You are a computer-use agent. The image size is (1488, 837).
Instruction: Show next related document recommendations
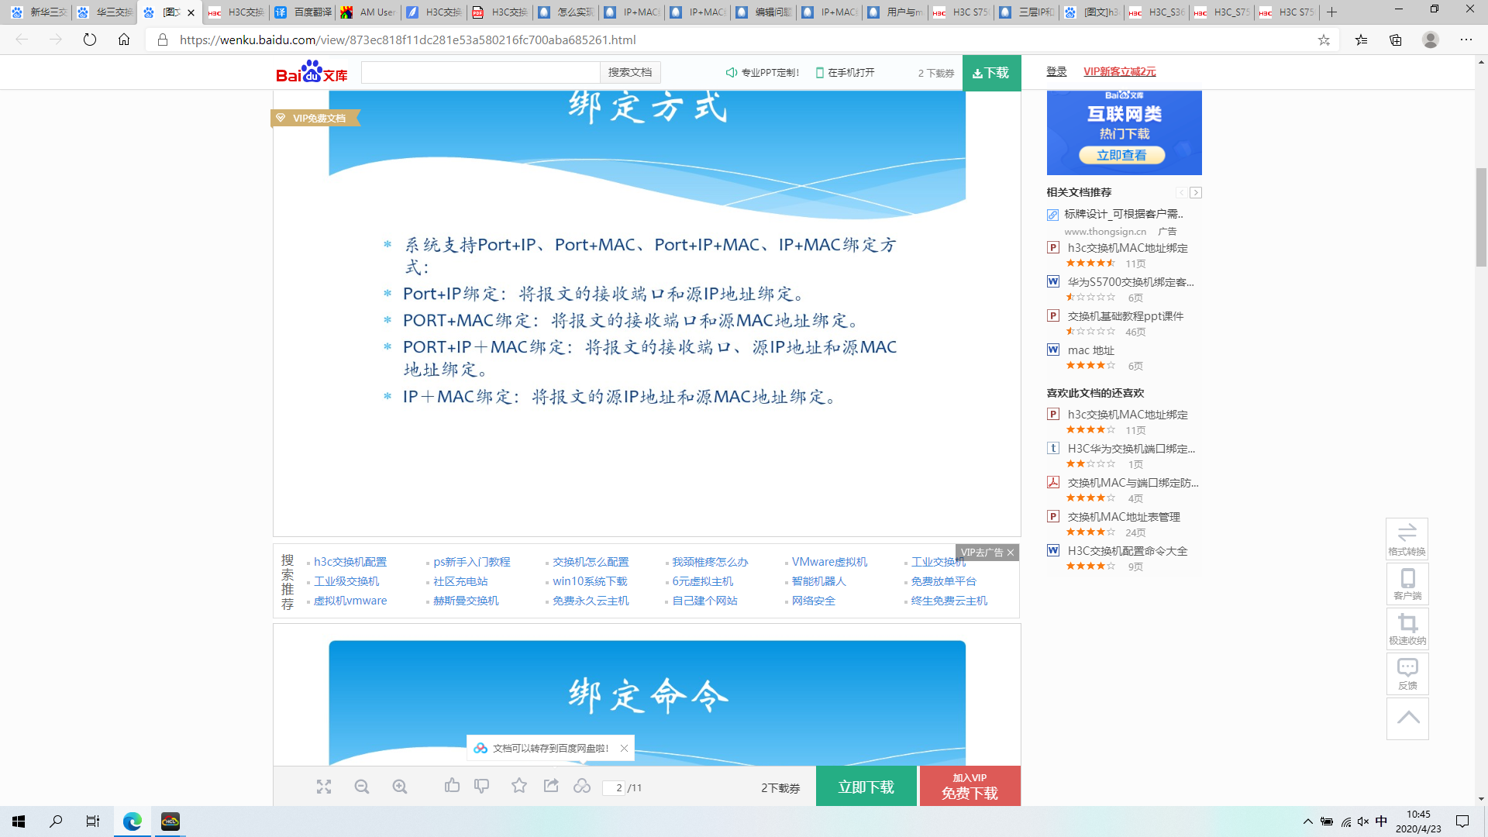pos(1196,192)
